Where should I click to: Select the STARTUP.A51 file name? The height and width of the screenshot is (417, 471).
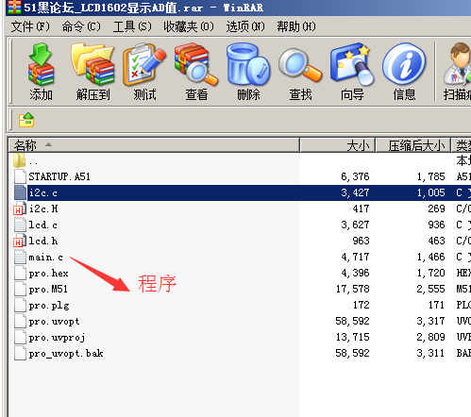click(x=59, y=176)
